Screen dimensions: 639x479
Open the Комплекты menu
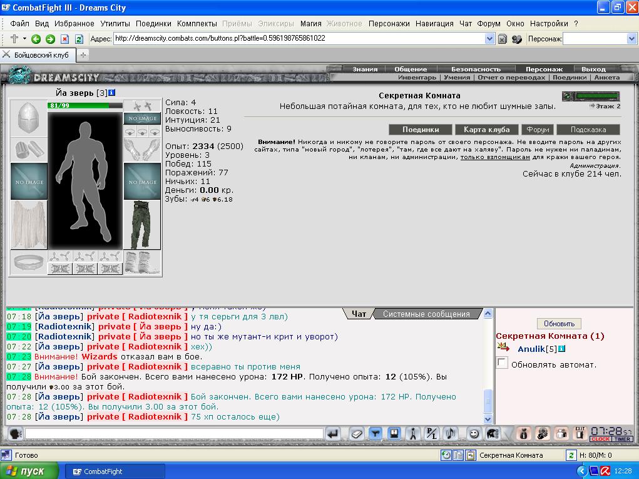click(x=197, y=24)
